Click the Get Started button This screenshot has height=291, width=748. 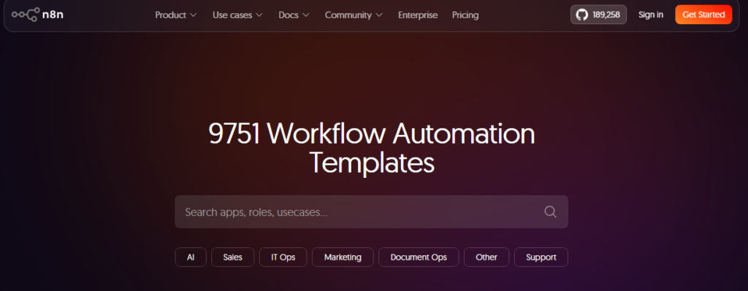pos(703,15)
